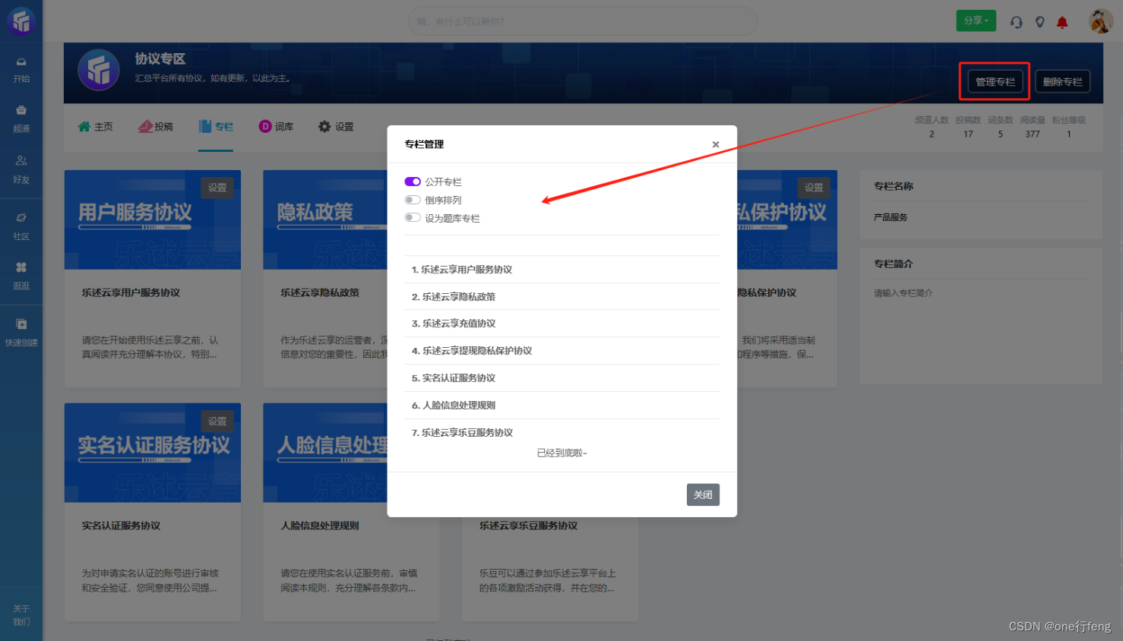1123x641 pixels.
Task: Click the 乐述云享乐豆服务协议 card title
Action: pyautogui.click(x=528, y=526)
